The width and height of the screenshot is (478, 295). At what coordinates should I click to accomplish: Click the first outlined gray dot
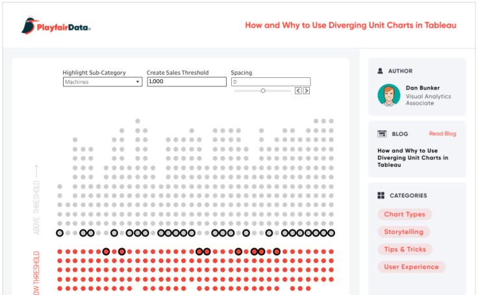[60, 233]
